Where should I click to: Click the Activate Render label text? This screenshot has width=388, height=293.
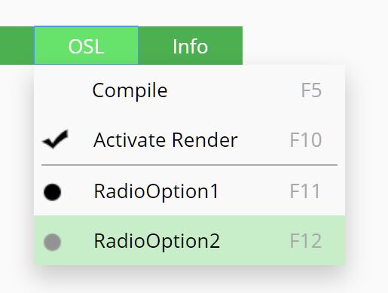pyautogui.click(x=166, y=140)
